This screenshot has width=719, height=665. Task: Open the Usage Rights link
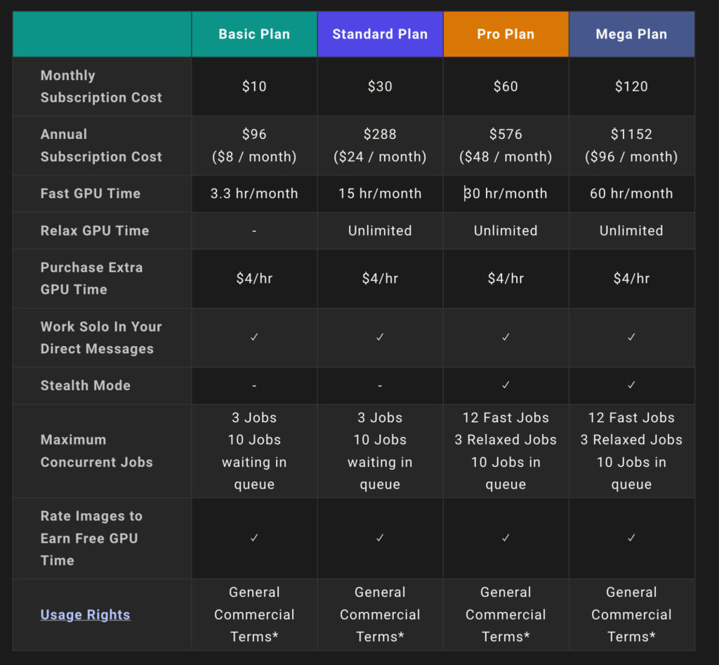[85, 614]
